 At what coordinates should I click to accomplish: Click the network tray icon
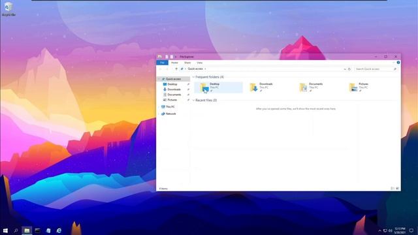tap(385, 230)
